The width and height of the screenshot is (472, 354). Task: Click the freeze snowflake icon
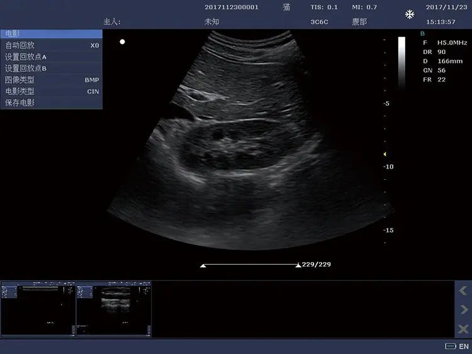point(410,14)
